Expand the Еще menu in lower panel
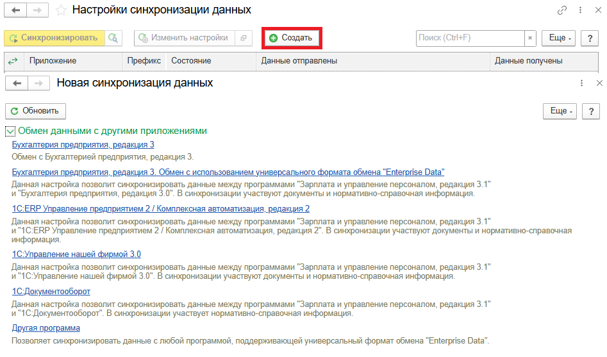Viewport: 607px width, 357px height. 560,111
